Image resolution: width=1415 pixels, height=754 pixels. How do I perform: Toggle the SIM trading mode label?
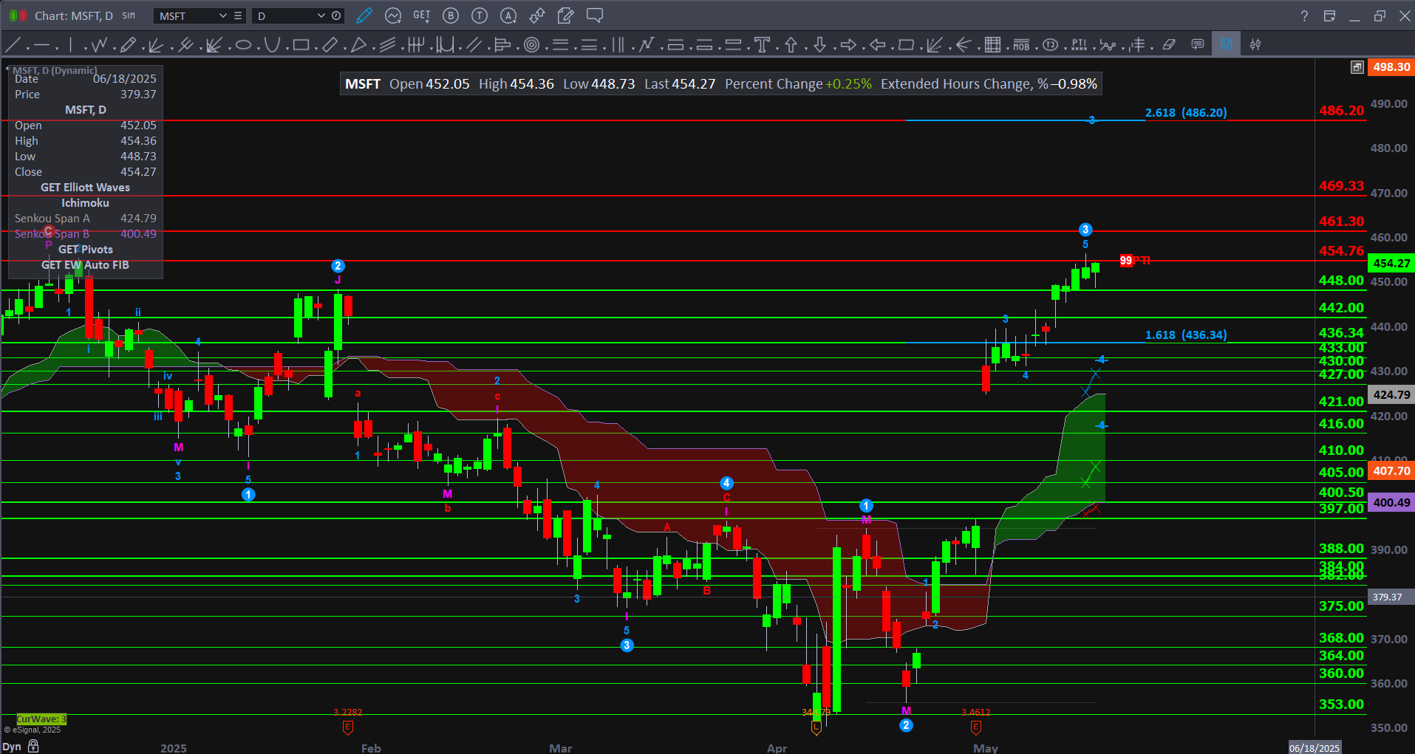pyautogui.click(x=129, y=16)
